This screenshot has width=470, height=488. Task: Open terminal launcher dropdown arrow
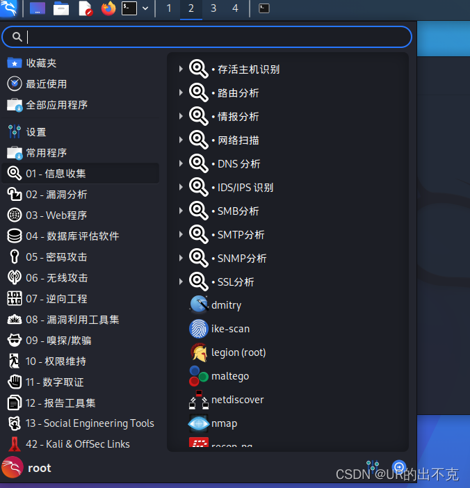[145, 8]
